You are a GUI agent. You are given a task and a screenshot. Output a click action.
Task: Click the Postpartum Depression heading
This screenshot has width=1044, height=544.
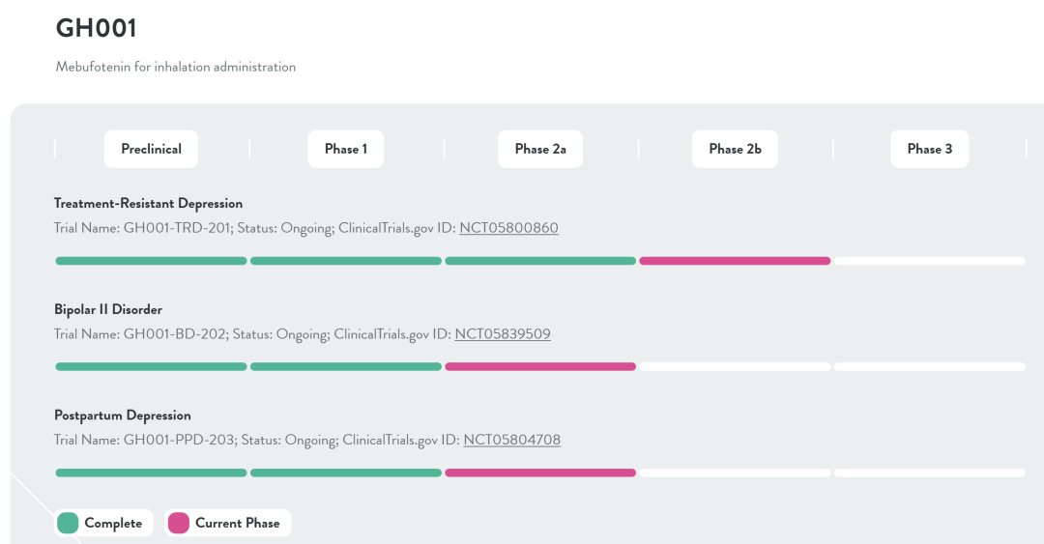[123, 415]
